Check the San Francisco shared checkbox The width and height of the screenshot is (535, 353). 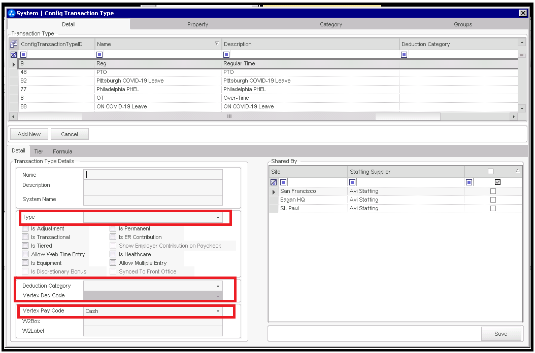point(493,191)
